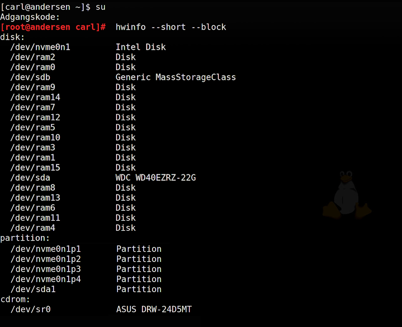Screen dimensions: 402x327
Task: Click the /dev/sda device entry
Action: [30, 178]
